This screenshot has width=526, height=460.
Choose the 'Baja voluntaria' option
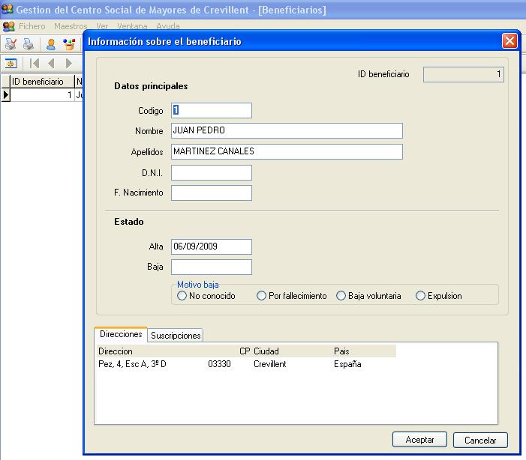pos(341,296)
